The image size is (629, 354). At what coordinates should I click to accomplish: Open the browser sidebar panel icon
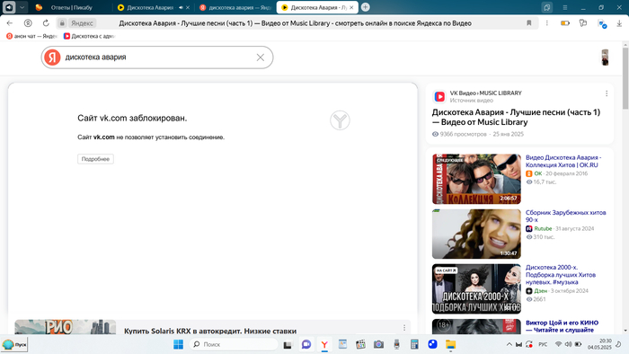tap(9, 7)
